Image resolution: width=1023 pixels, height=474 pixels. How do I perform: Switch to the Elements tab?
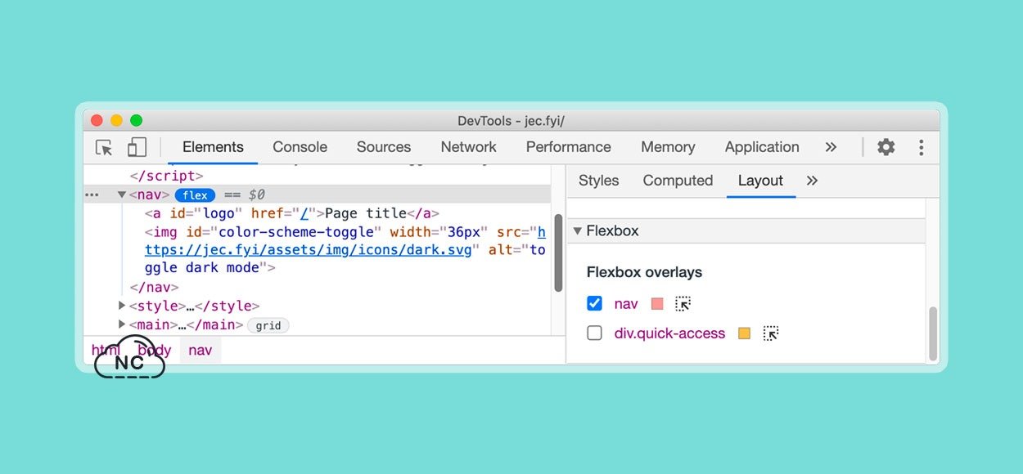pos(213,147)
